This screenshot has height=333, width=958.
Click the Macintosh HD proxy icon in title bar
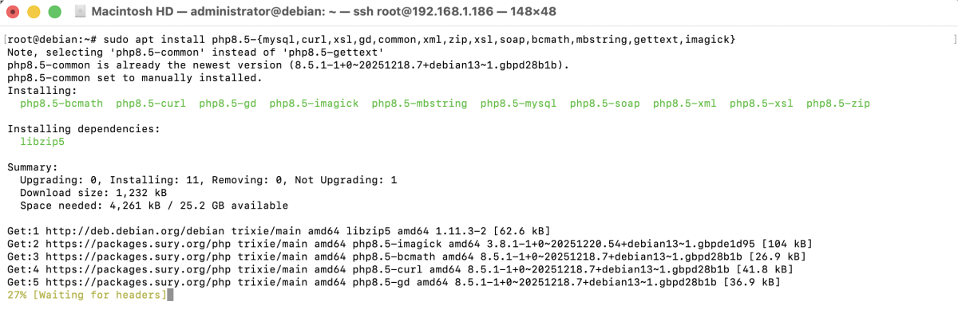tap(81, 12)
